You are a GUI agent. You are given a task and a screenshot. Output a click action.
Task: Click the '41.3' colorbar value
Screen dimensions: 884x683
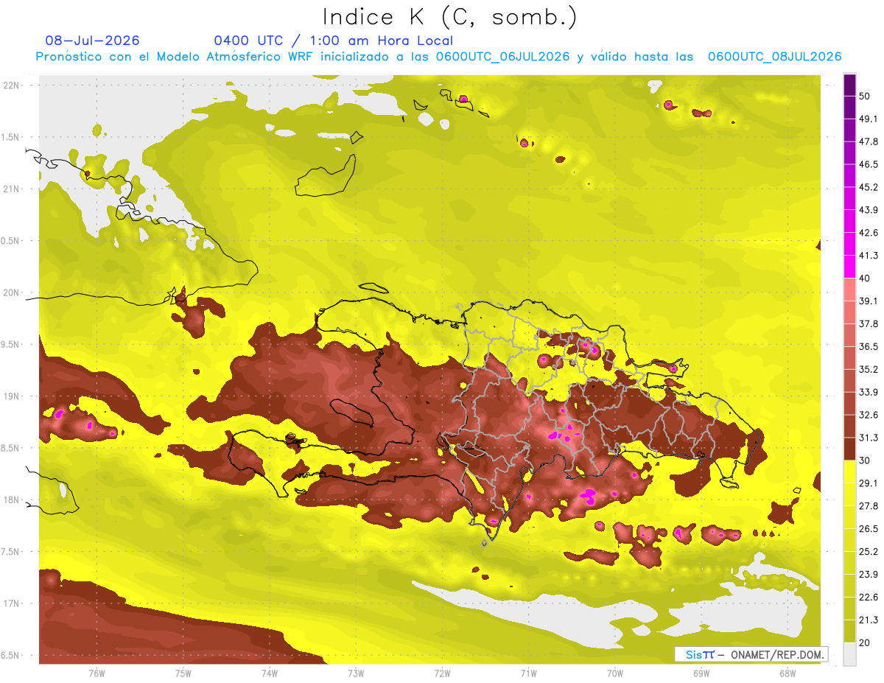point(869,256)
